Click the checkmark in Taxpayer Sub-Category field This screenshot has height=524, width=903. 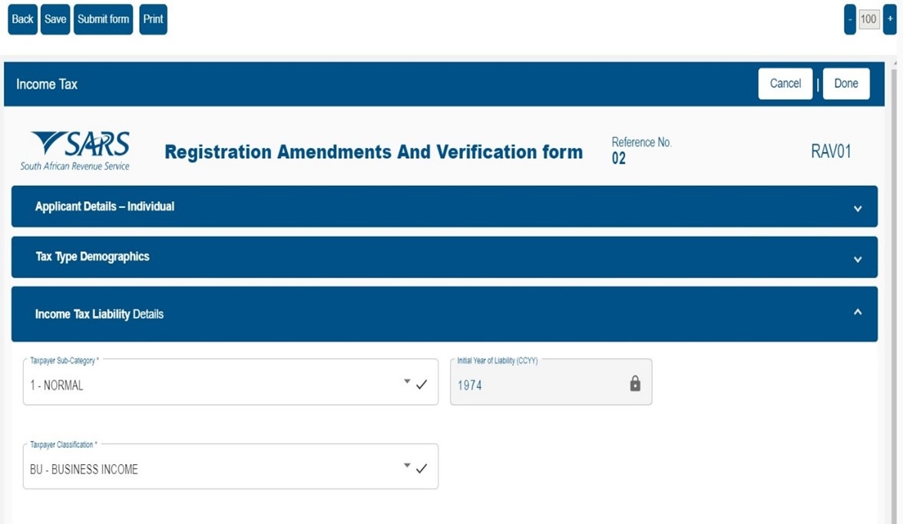tap(422, 384)
